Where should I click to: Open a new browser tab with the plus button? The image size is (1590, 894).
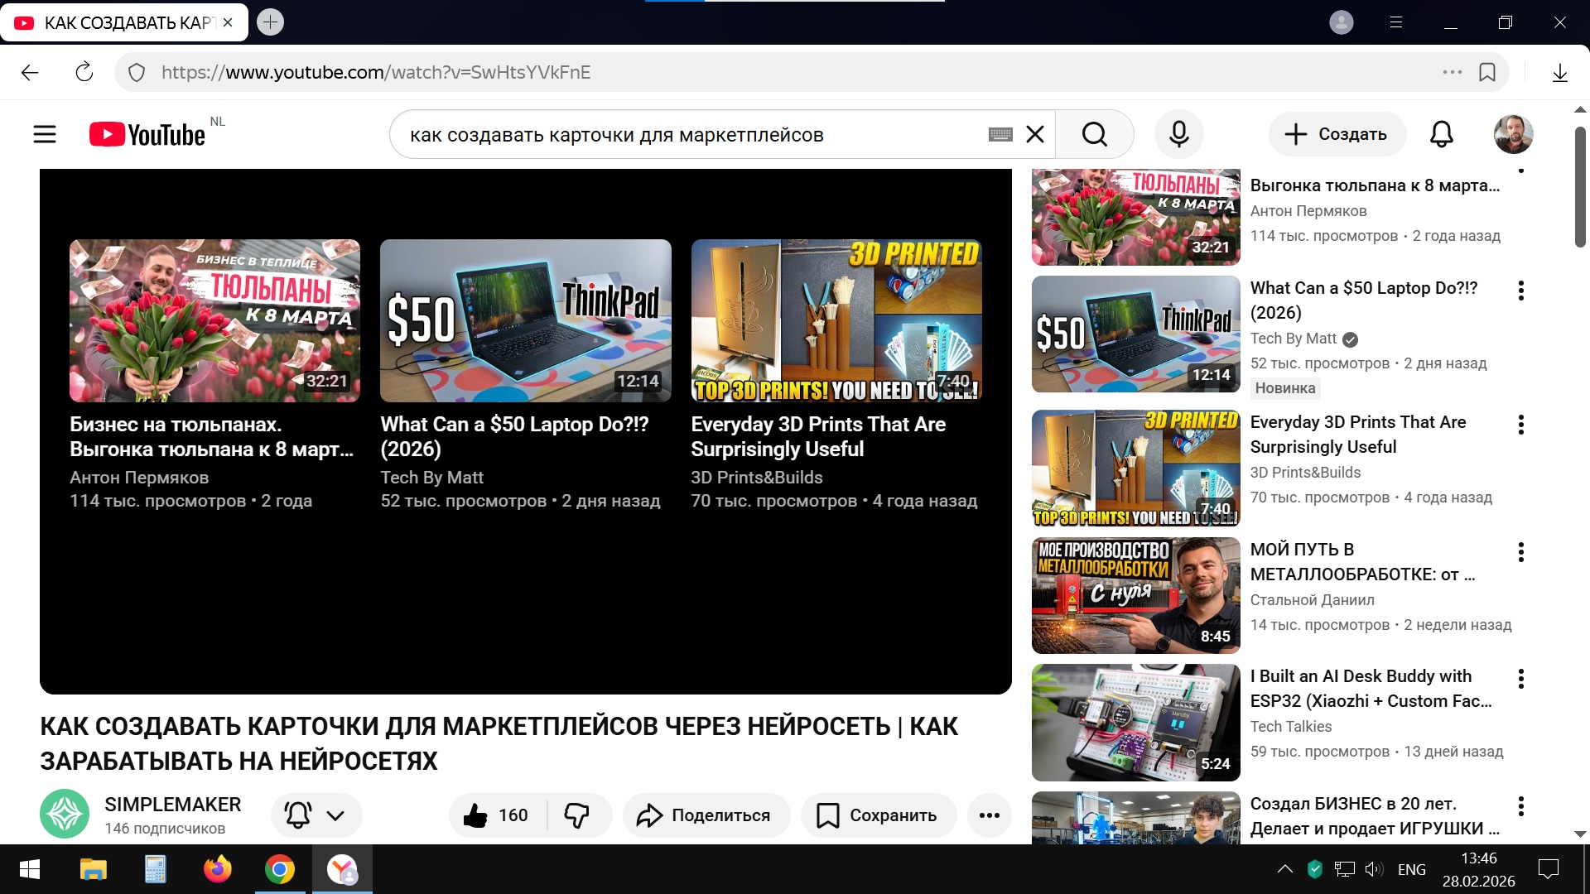pyautogui.click(x=270, y=22)
